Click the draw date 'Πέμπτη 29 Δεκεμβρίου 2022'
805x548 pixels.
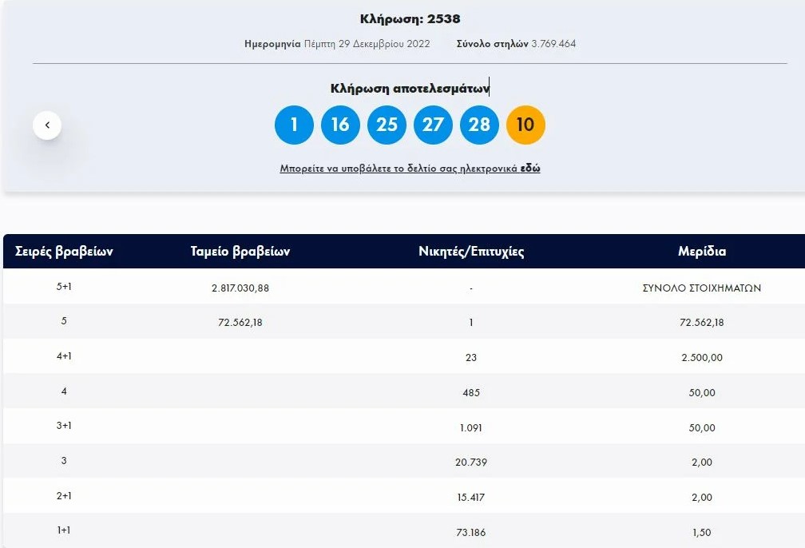pos(367,44)
